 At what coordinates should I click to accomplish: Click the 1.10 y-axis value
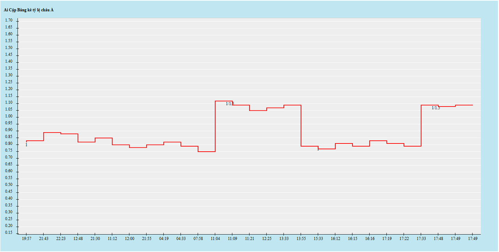9,103
